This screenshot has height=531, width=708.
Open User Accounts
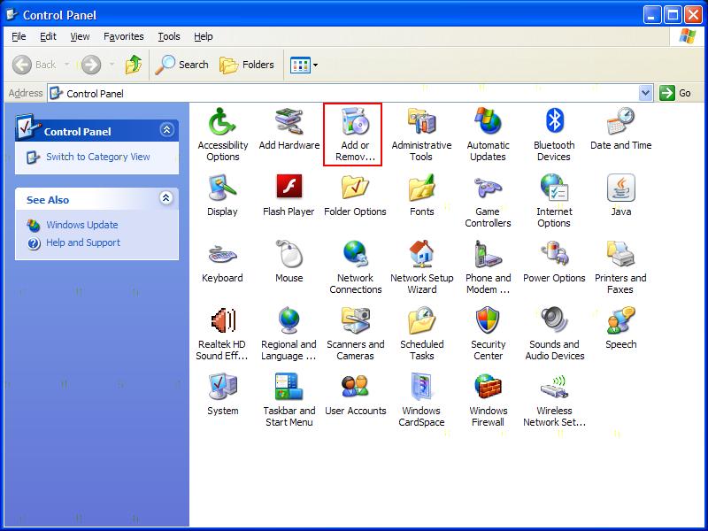point(356,395)
